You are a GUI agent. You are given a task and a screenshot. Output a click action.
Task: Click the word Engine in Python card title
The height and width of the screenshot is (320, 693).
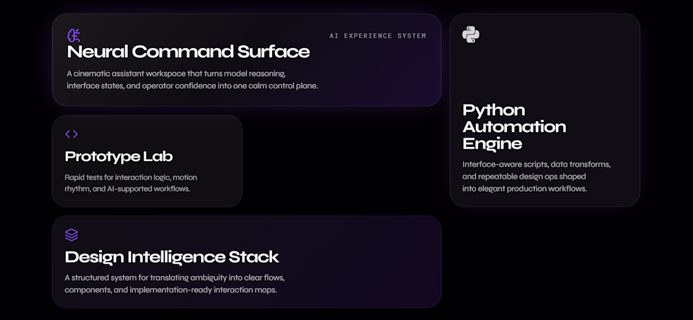(493, 144)
